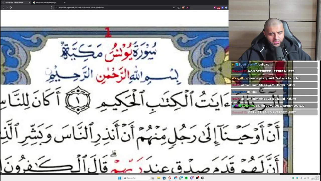Open Spotify from the taskbar

(186, 178)
